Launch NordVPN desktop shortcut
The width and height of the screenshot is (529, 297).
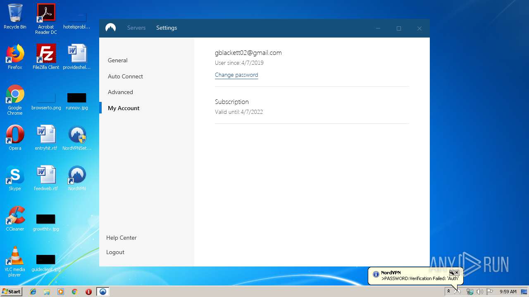click(x=77, y=178)
